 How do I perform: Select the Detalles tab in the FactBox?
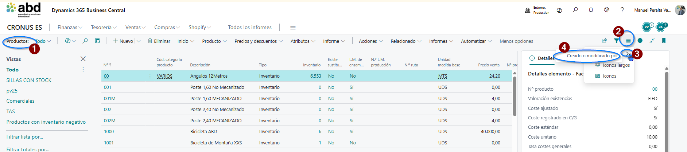542,58
